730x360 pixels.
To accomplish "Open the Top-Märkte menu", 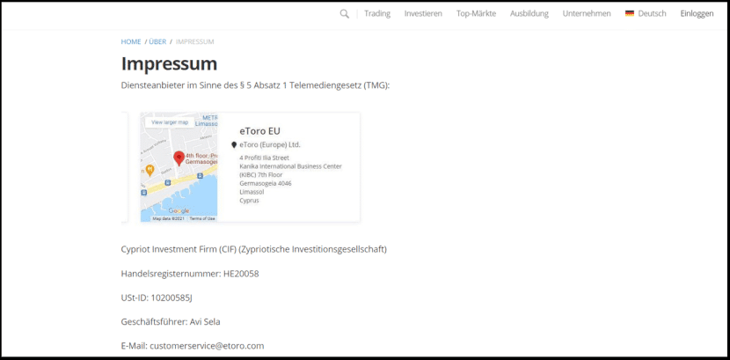I will 476,13.
